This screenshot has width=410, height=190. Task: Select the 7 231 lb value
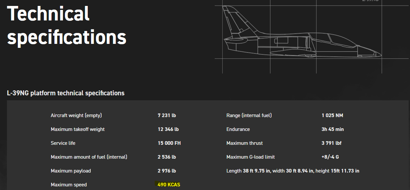pos(167,115)
